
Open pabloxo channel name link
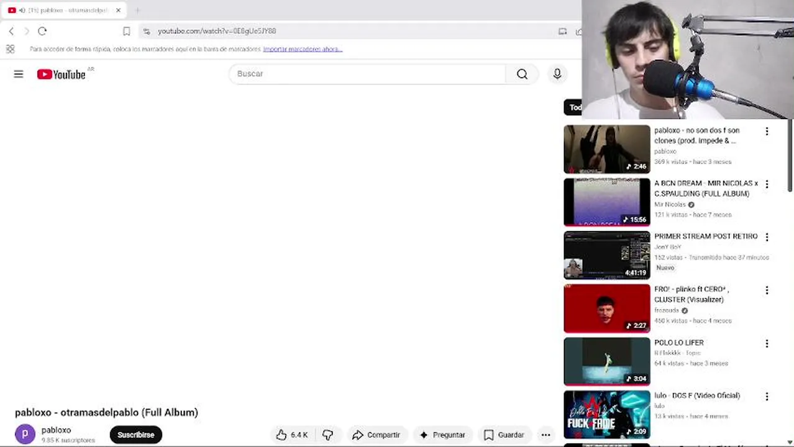coord(56,430)
